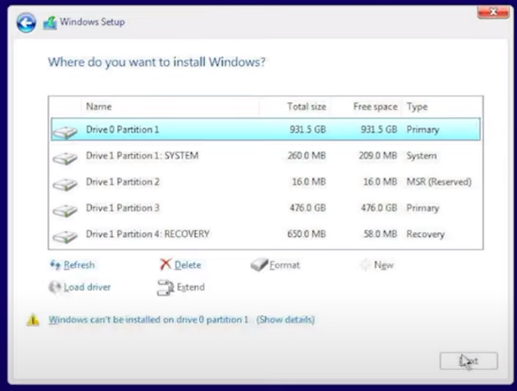Sort by the Name column header
517x391 pixels.
click(99, 106)
